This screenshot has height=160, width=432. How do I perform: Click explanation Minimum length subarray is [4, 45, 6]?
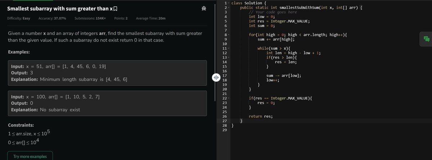(69, 79)
